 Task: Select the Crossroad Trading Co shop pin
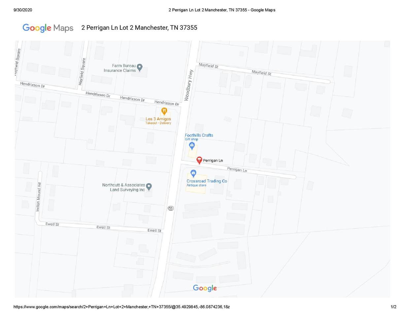tap(193, 173)
